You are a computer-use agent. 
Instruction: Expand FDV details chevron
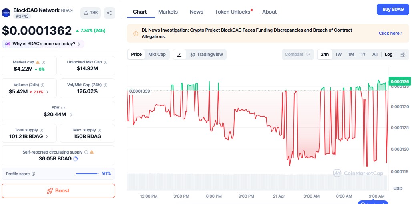(71, 115)
